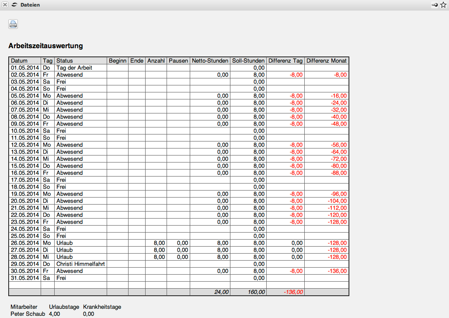The image size is (449, 318).
Task: Click the star favorite icon
Action: coord(443,5)
